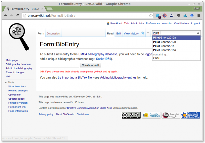Click the EMCA Wiki magnifying glass logo
The width and height of the screenshot is (205, 143).
[19, 37]
